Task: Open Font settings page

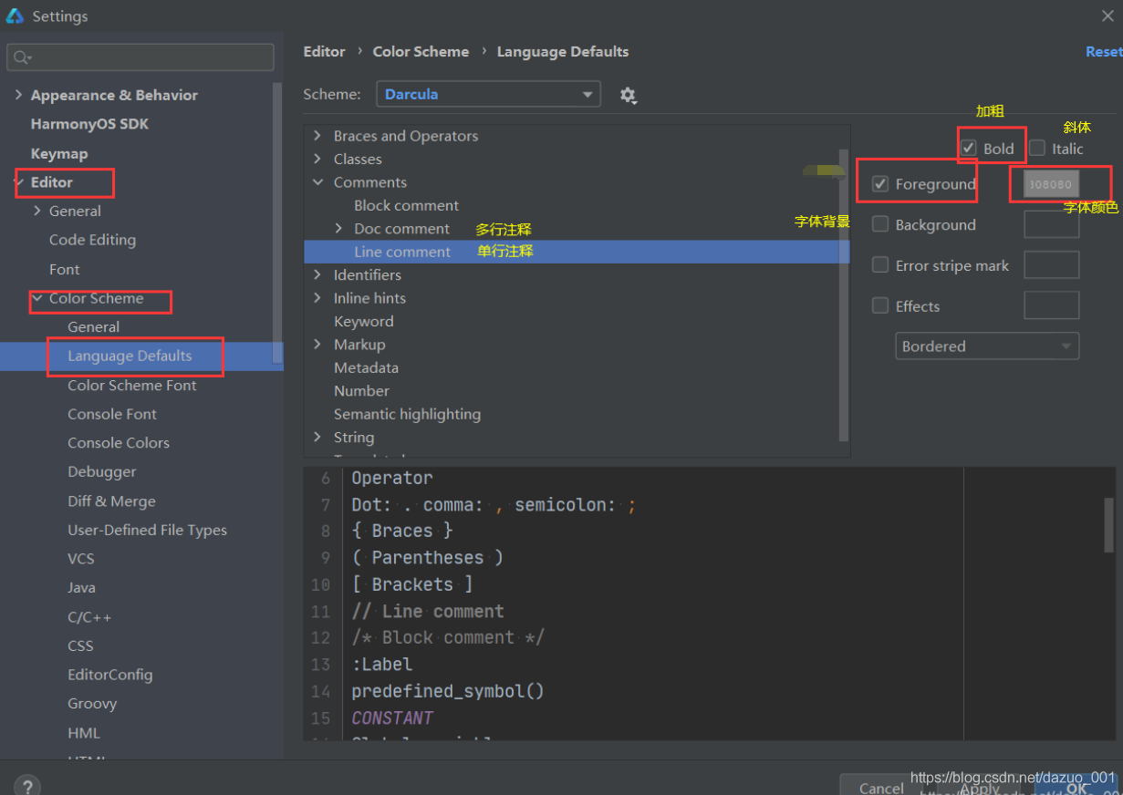Action: click(x=64, y=269)
